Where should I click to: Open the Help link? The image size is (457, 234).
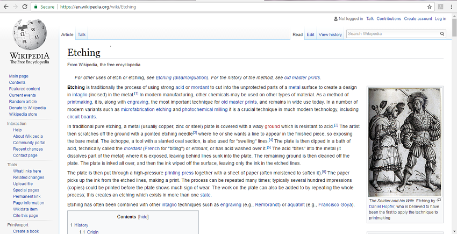click(x=17, y=130)
